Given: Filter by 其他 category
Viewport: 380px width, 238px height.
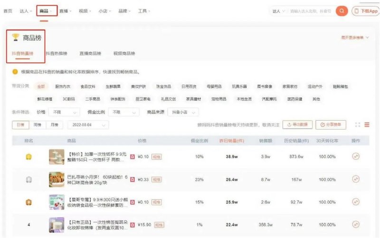Looking at the screenshot, I should pyautogui.click(x=316, y=99).
